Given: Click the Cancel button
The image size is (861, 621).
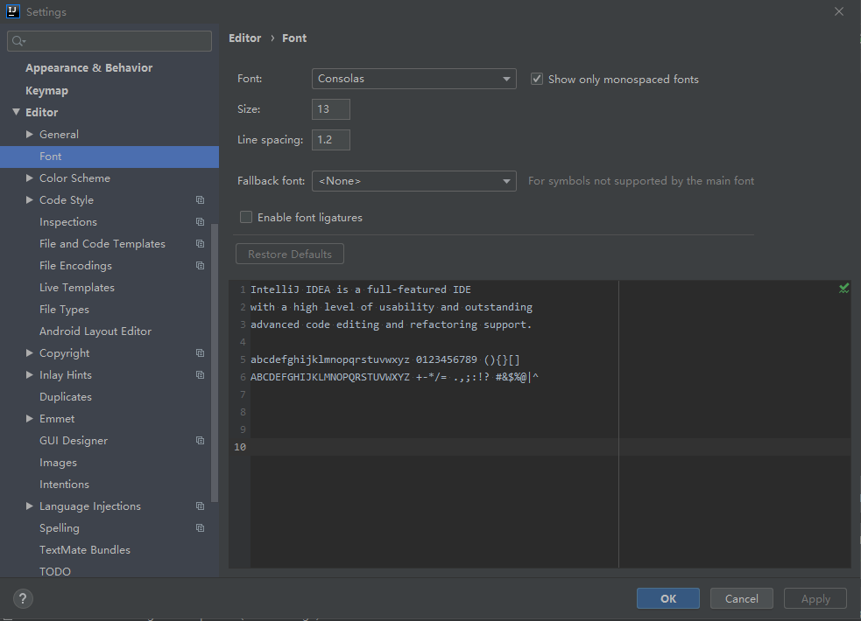Looking at the screenshot, I should click(x=741, y=598).
